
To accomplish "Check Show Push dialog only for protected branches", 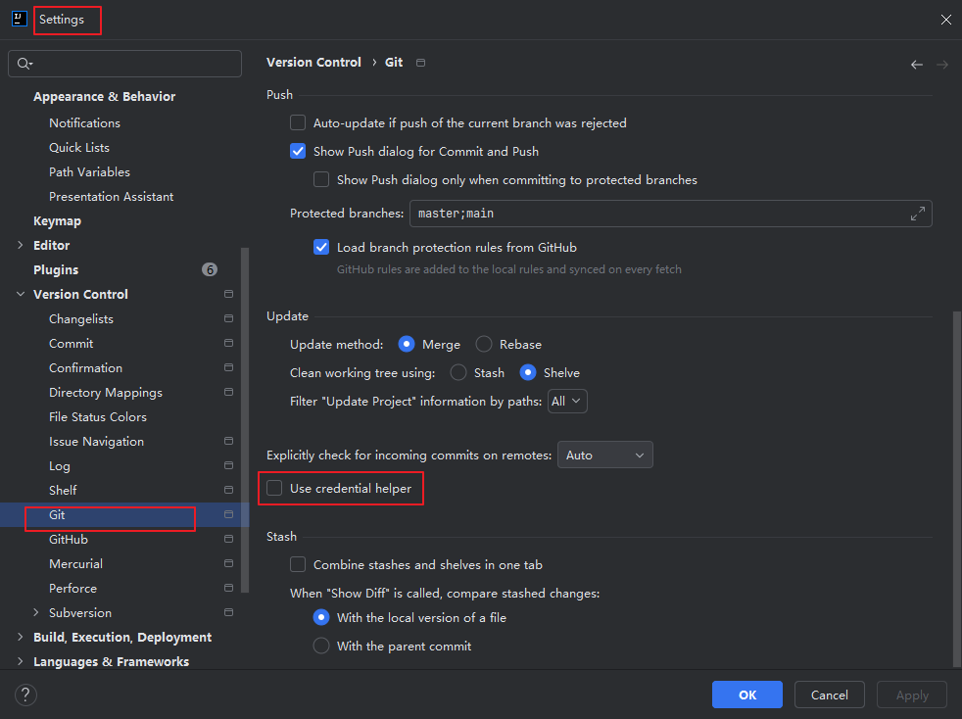I will click(x=321, y=179).
